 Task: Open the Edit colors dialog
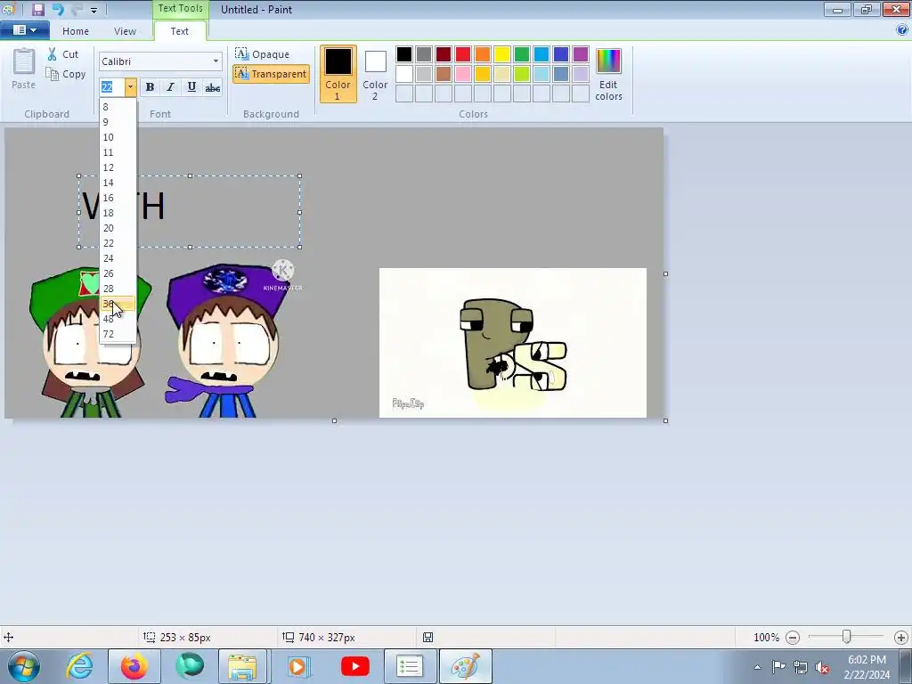click(608, 75)
